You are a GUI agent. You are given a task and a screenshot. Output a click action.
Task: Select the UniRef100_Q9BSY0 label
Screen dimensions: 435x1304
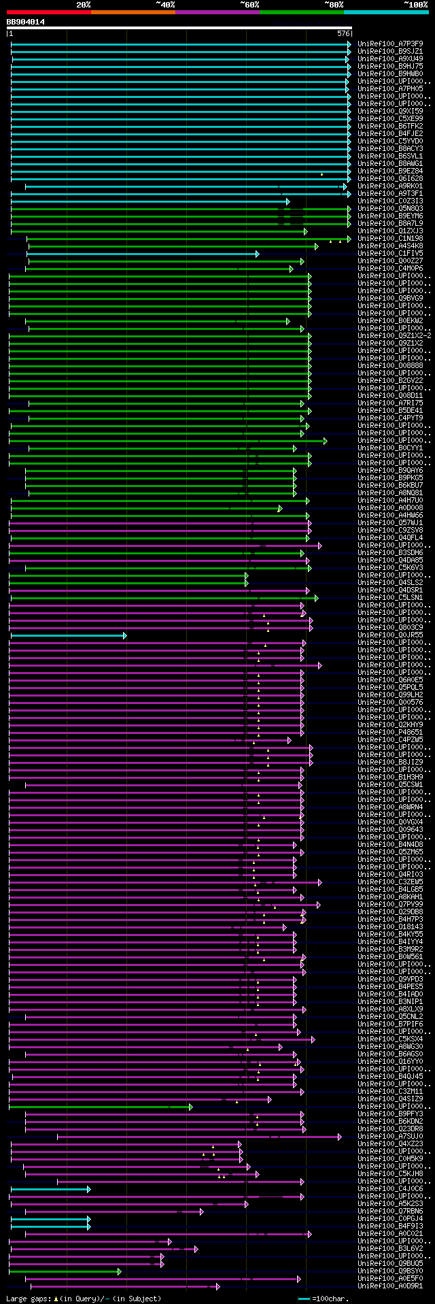390,1271
